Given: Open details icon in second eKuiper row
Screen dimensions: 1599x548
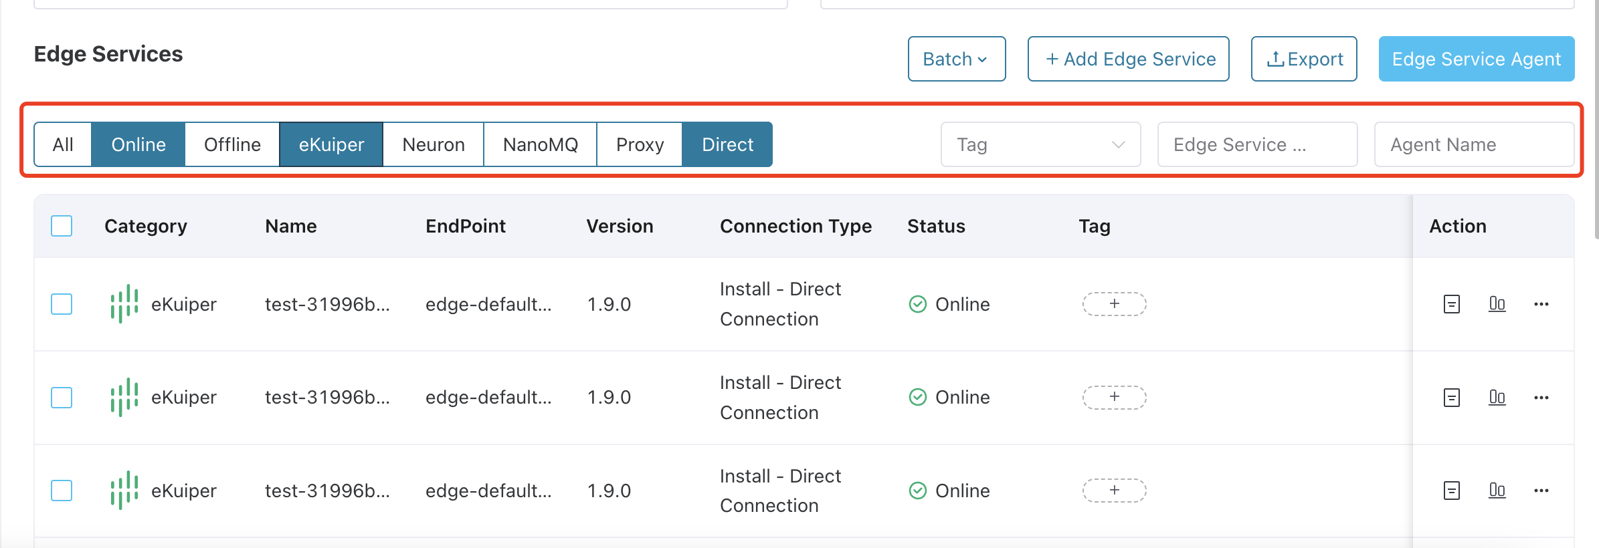Looking at the screenshot, I should (x=1451, y=398).
